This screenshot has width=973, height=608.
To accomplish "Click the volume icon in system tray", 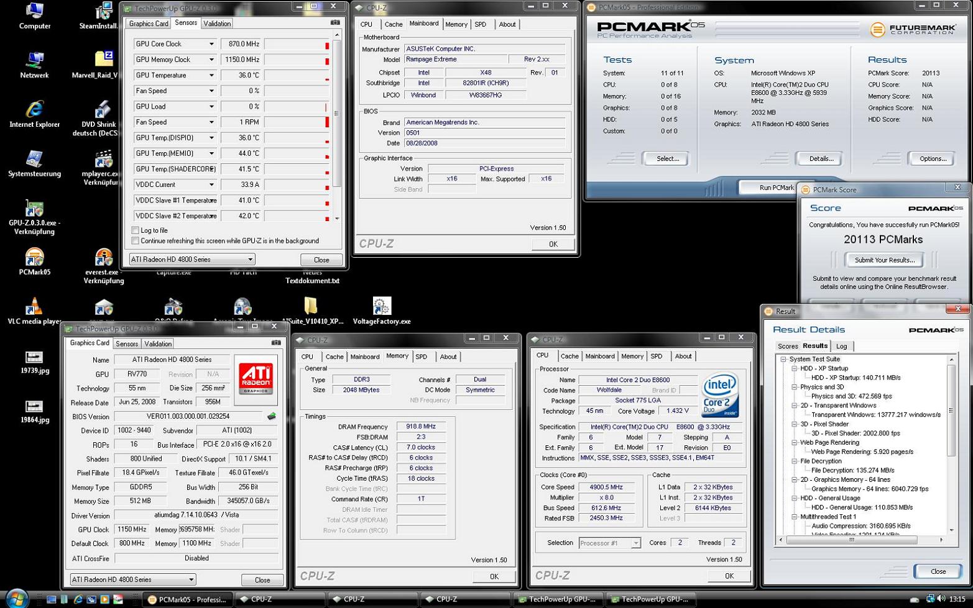I will pos(941,599).
